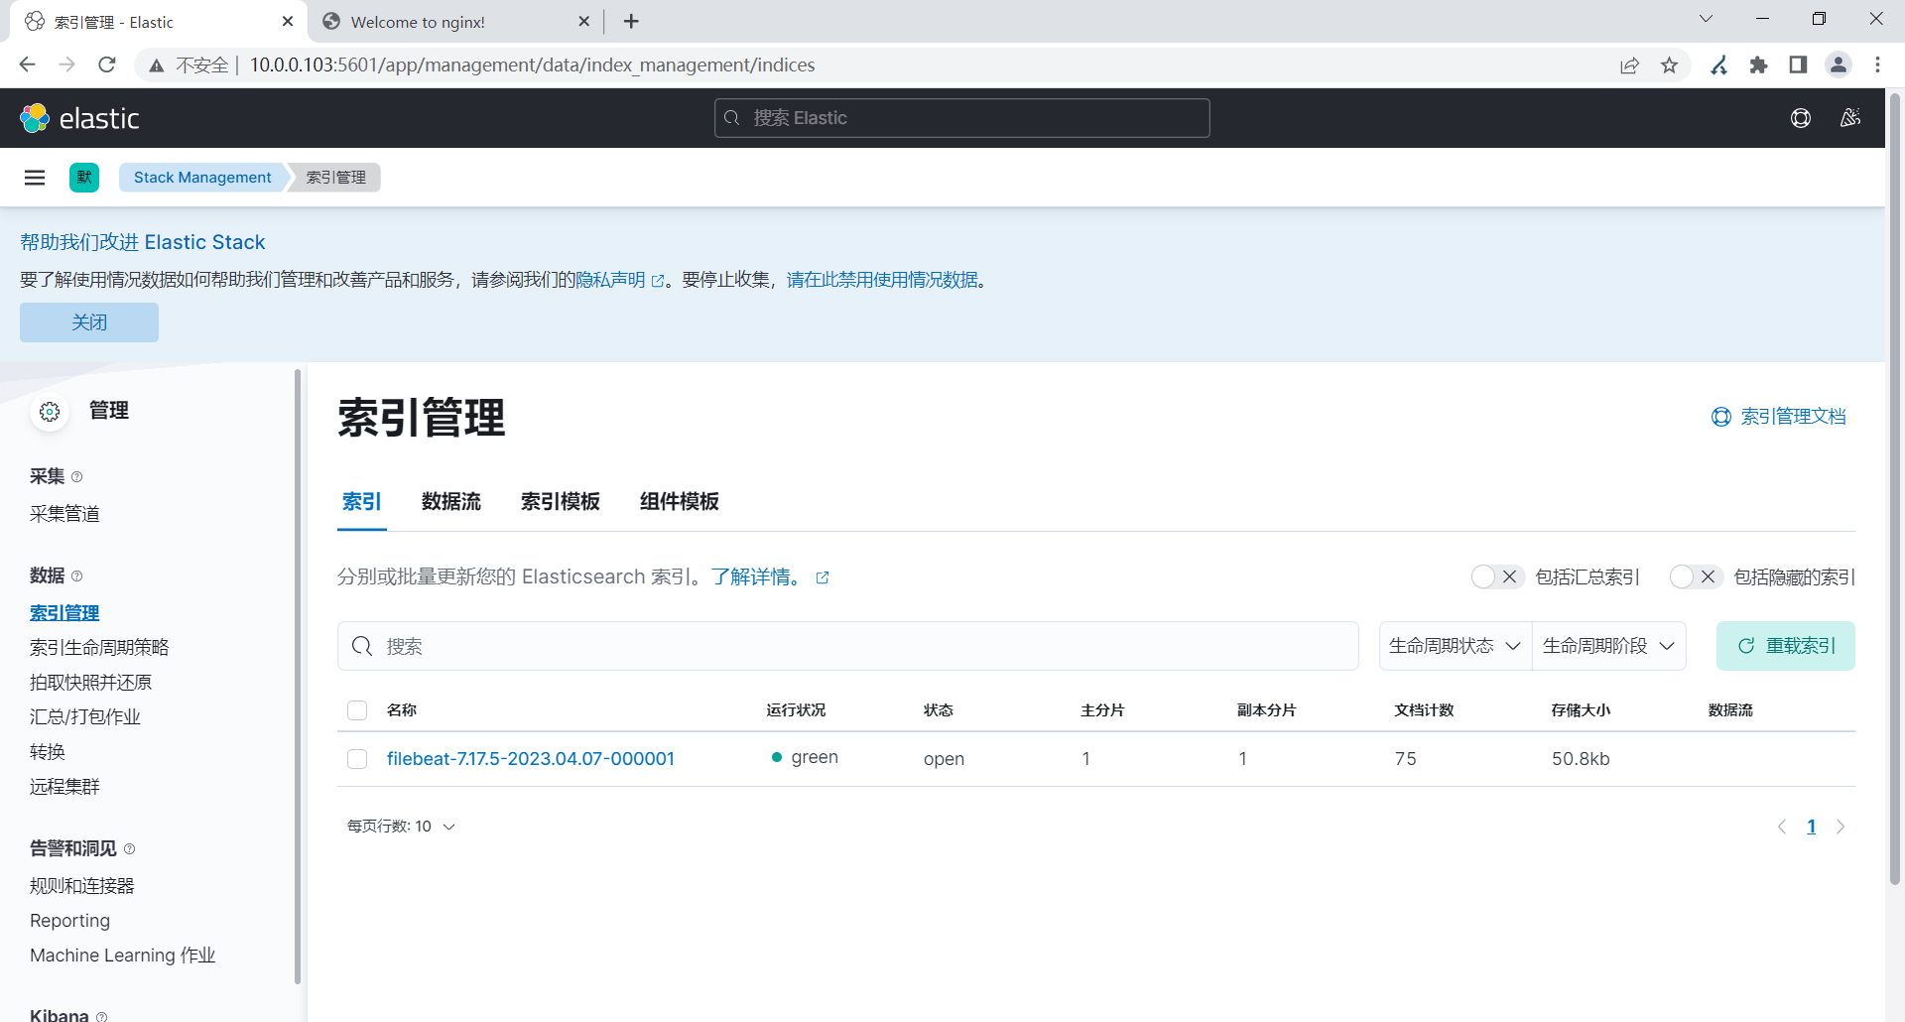Switch to the 数据流 tab
This screenshot has width=1905, height=1022.
click(x=451, y=502)
